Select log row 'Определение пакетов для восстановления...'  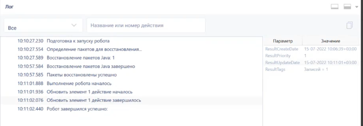pos(131,49)
